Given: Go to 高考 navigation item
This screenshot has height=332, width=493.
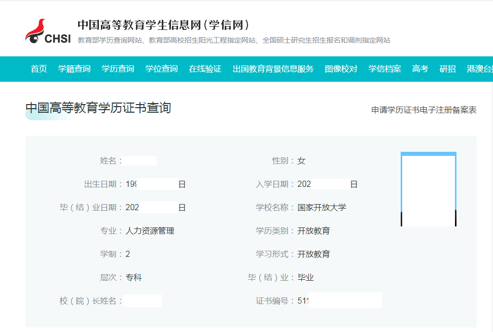Looking at the screenshot, I should pos(420,69).
